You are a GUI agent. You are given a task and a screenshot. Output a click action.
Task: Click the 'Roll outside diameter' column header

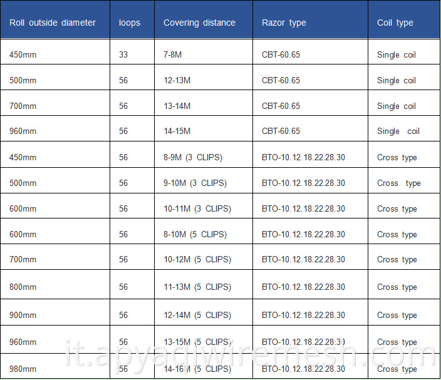tap(55, 19)
